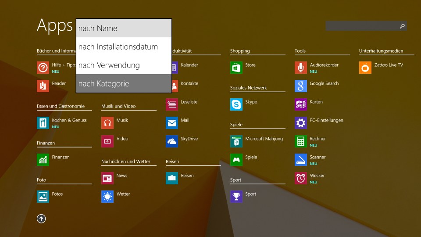Click the Kalender app label

[x=189, y=65]
